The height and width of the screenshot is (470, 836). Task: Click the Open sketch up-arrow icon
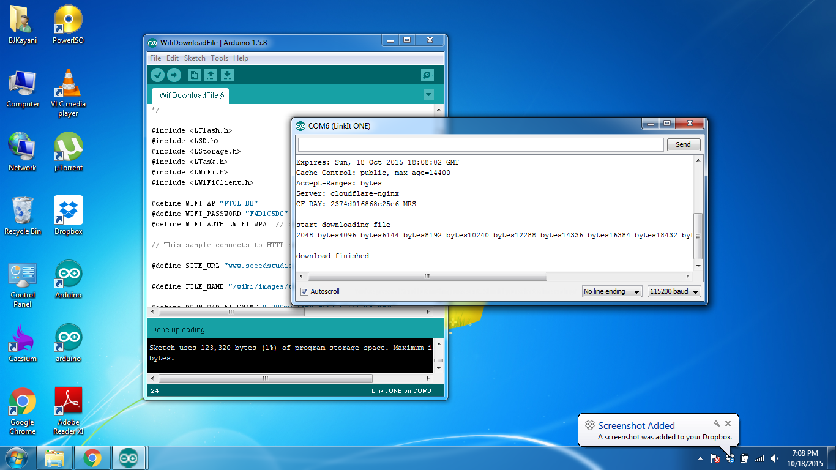(x=211, y=75)
